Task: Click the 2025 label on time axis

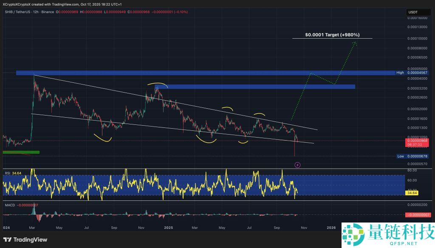Action: tap(169, 228)
